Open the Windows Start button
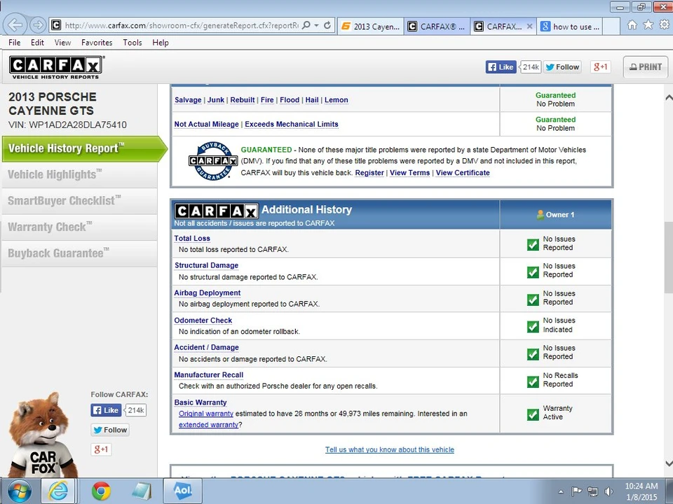 click(x=19, y=491)
